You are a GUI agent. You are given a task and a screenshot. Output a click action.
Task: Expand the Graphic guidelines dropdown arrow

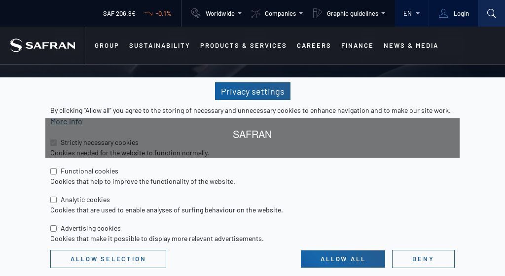tap(383, 13)
